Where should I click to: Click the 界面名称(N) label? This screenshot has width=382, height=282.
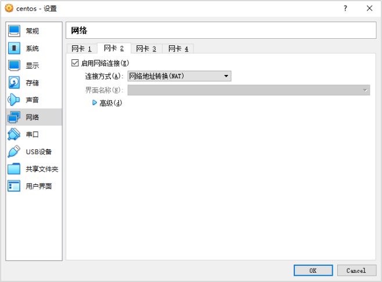pyautogui.click(x=104, y=90)
